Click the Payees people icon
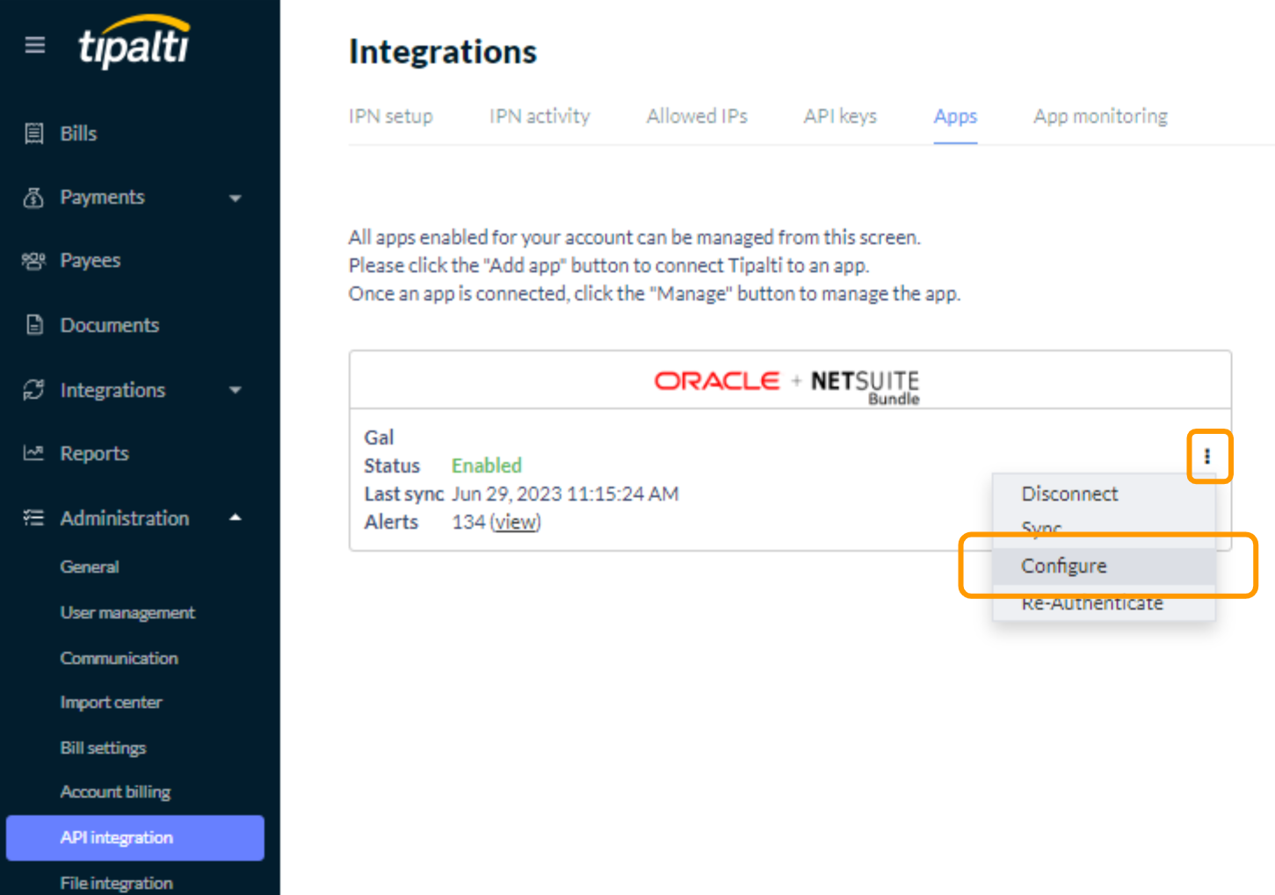 (x=34, y=261)
